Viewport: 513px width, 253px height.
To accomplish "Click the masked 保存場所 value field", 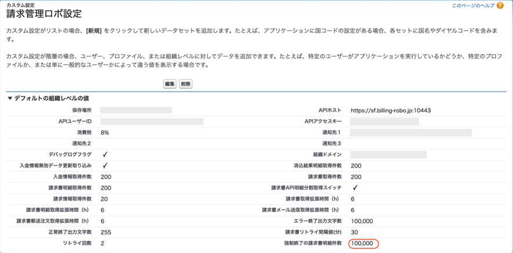I will point(136,110).
